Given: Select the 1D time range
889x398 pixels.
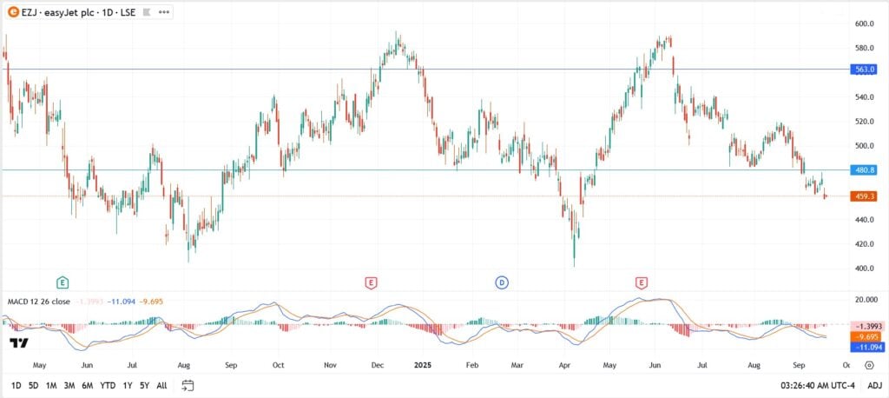Looking at the screenshot, I should pos(16,386).
